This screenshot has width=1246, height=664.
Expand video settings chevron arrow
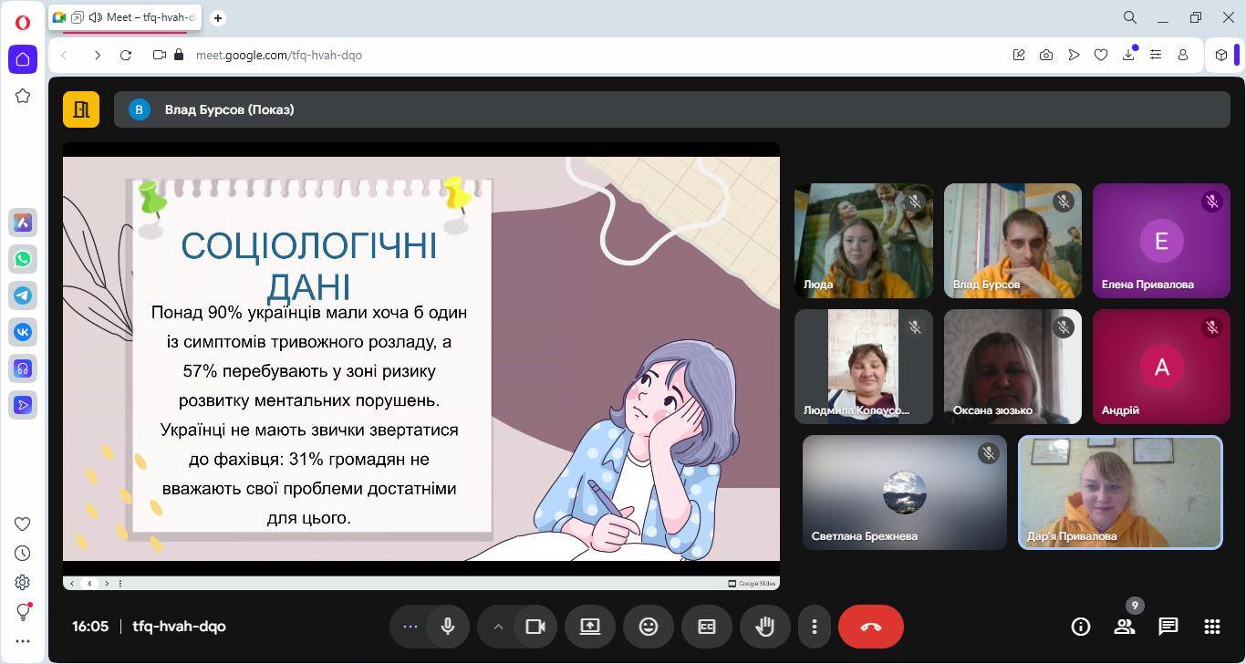(x=498, y=627)
